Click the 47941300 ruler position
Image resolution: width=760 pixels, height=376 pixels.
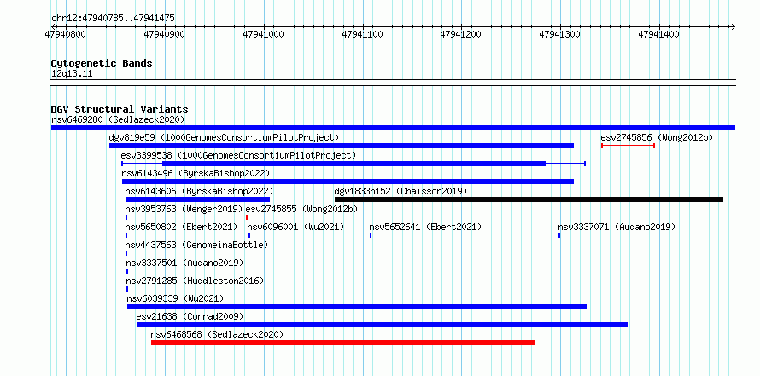pos(560,35)
